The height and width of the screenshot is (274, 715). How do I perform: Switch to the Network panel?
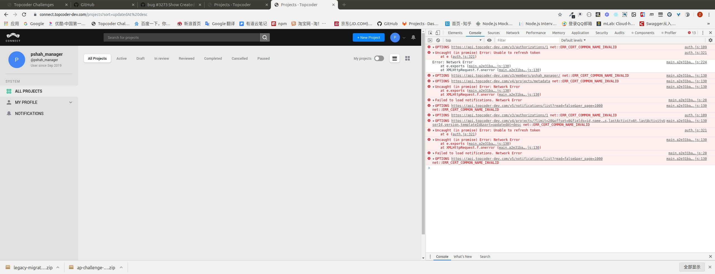[x=513, y=33]
